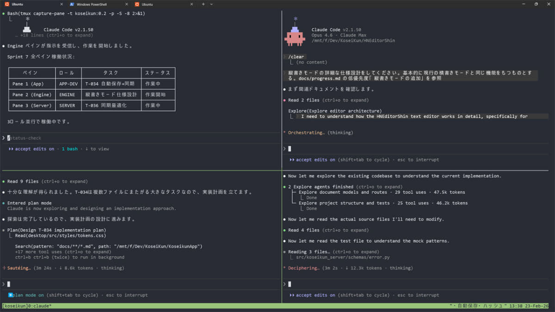Click the spinner asterisk beside Orchestrating
This screenshot has height=312, width=555.
(285, 132)
